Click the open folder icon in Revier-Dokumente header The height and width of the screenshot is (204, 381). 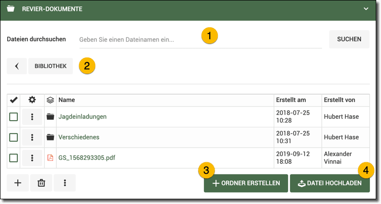pos(11,9)
